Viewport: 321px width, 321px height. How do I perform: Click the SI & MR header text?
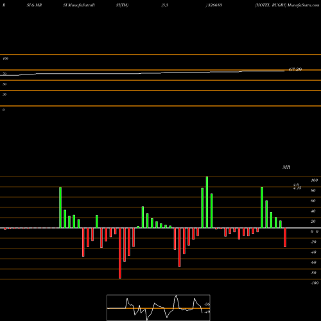tap(34, 5)
